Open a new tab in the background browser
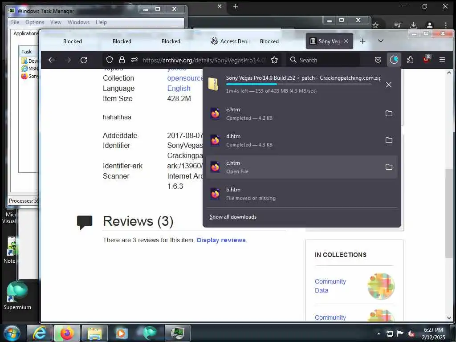 tap(236, 6)
